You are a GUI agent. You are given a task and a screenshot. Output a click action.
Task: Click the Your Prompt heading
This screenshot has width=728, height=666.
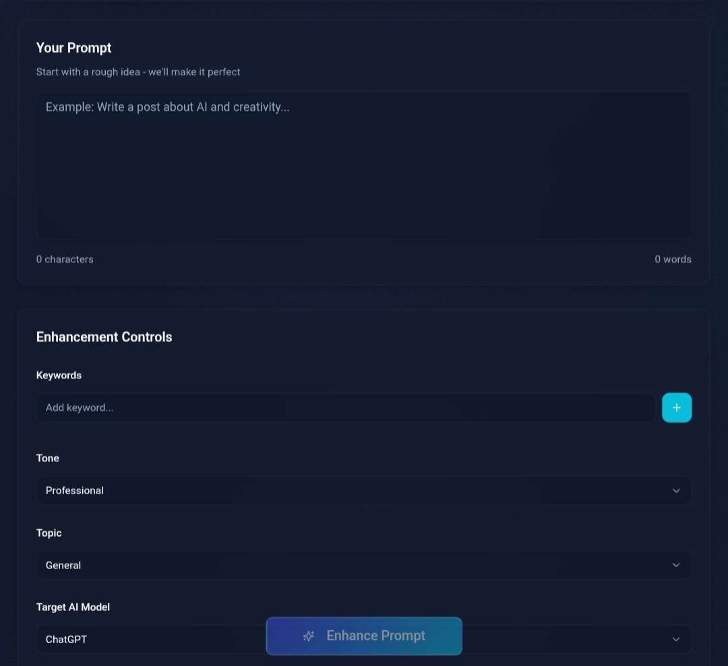click(73, 48)
